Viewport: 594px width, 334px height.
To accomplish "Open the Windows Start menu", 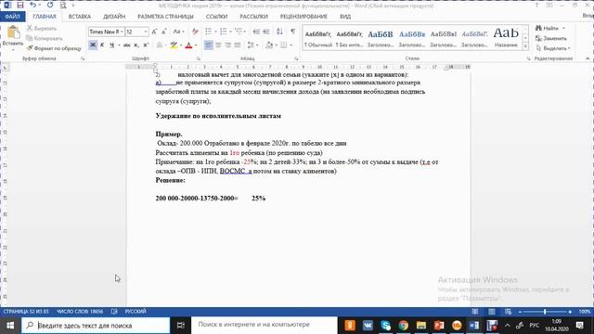I will tap(10, 326).
